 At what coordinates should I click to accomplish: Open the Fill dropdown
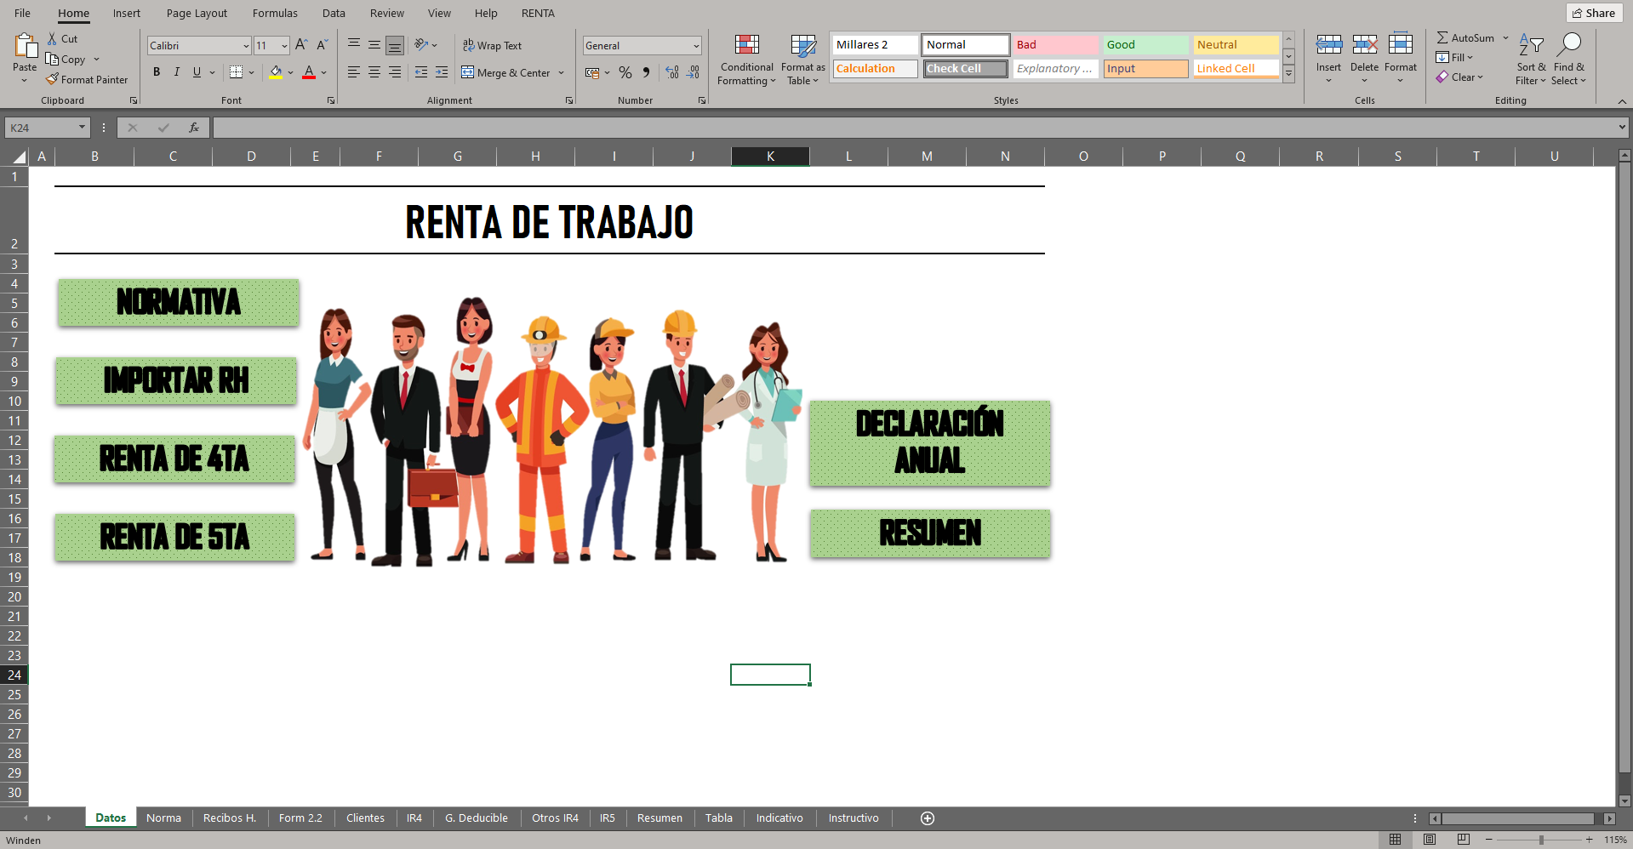(1454, 58)
